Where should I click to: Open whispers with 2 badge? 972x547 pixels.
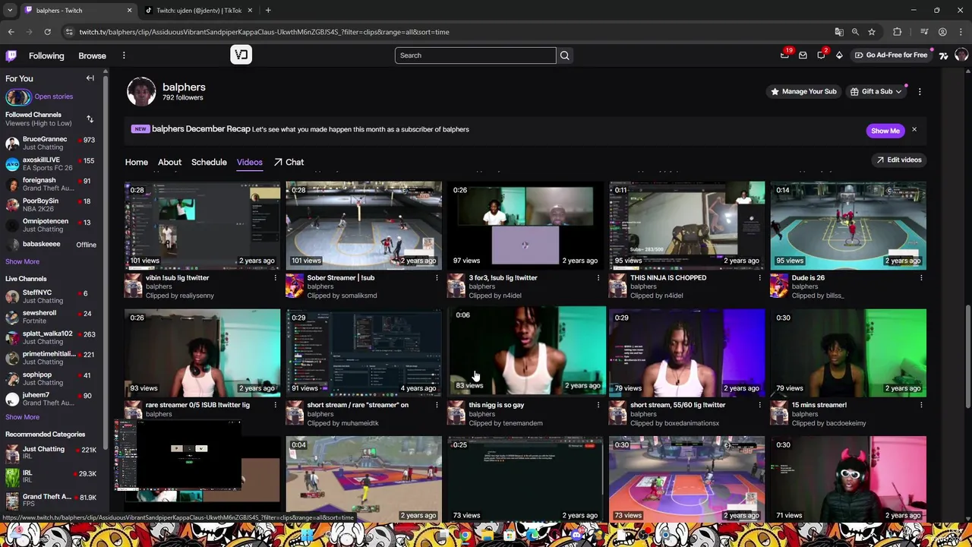(x=822, y=55)
